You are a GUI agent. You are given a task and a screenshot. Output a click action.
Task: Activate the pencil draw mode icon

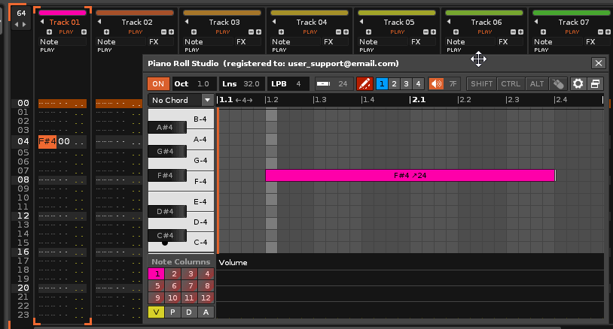[x=364, y=84]
